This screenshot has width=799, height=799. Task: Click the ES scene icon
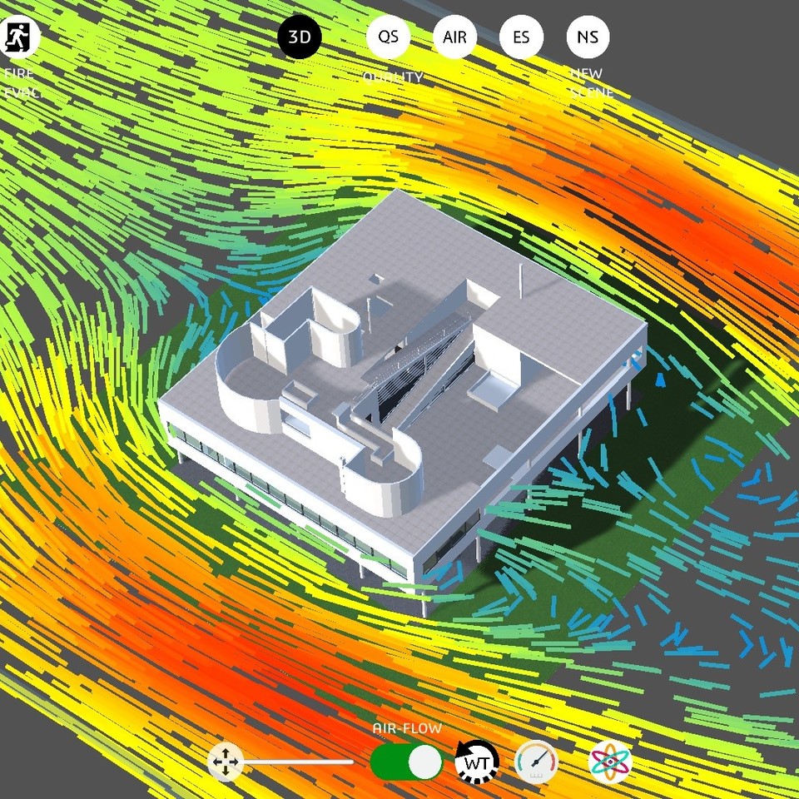(x=521, y=37)
